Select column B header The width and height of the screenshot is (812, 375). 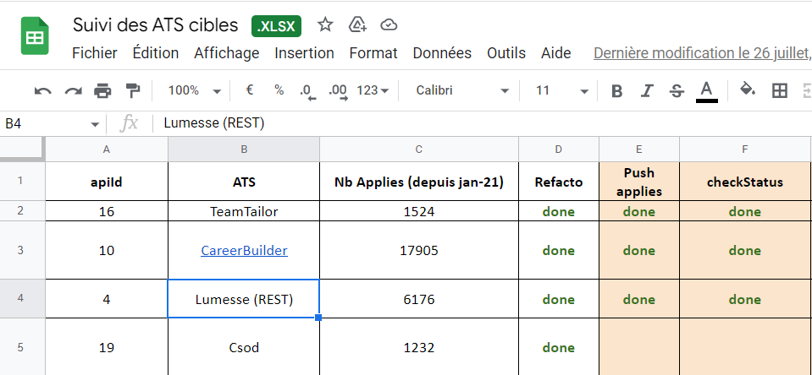(244, 149)
